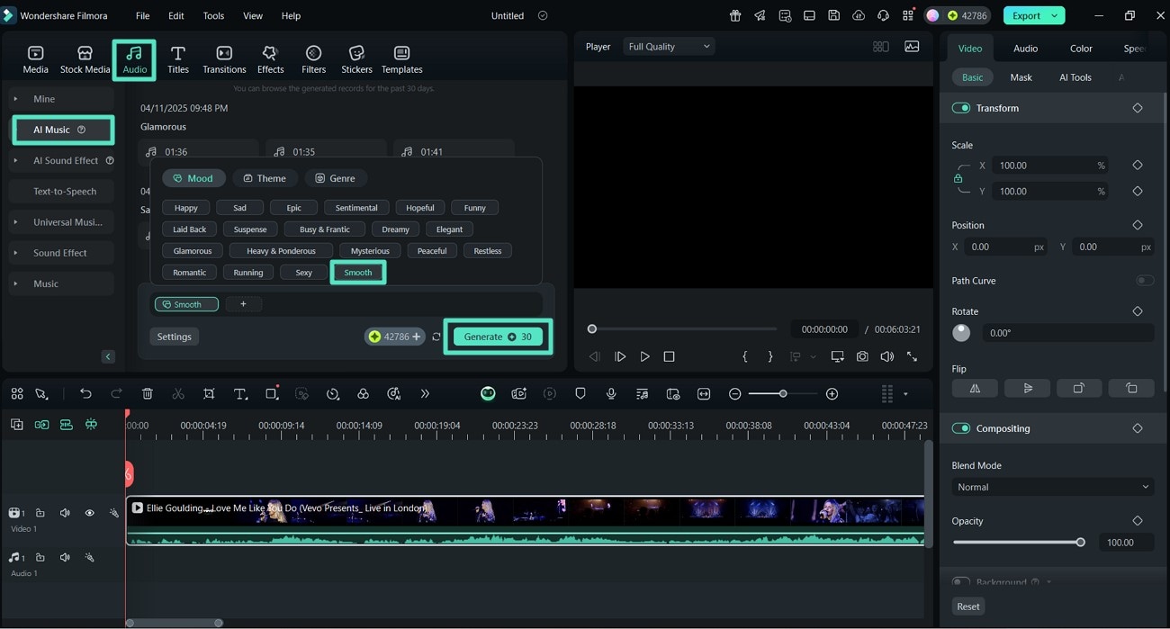Open the Templates tab

pyautogui.click(x=401, y=59)
